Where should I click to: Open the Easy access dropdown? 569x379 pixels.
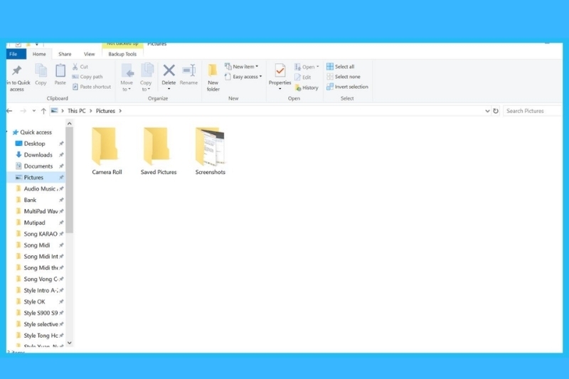tap(243, 77)
